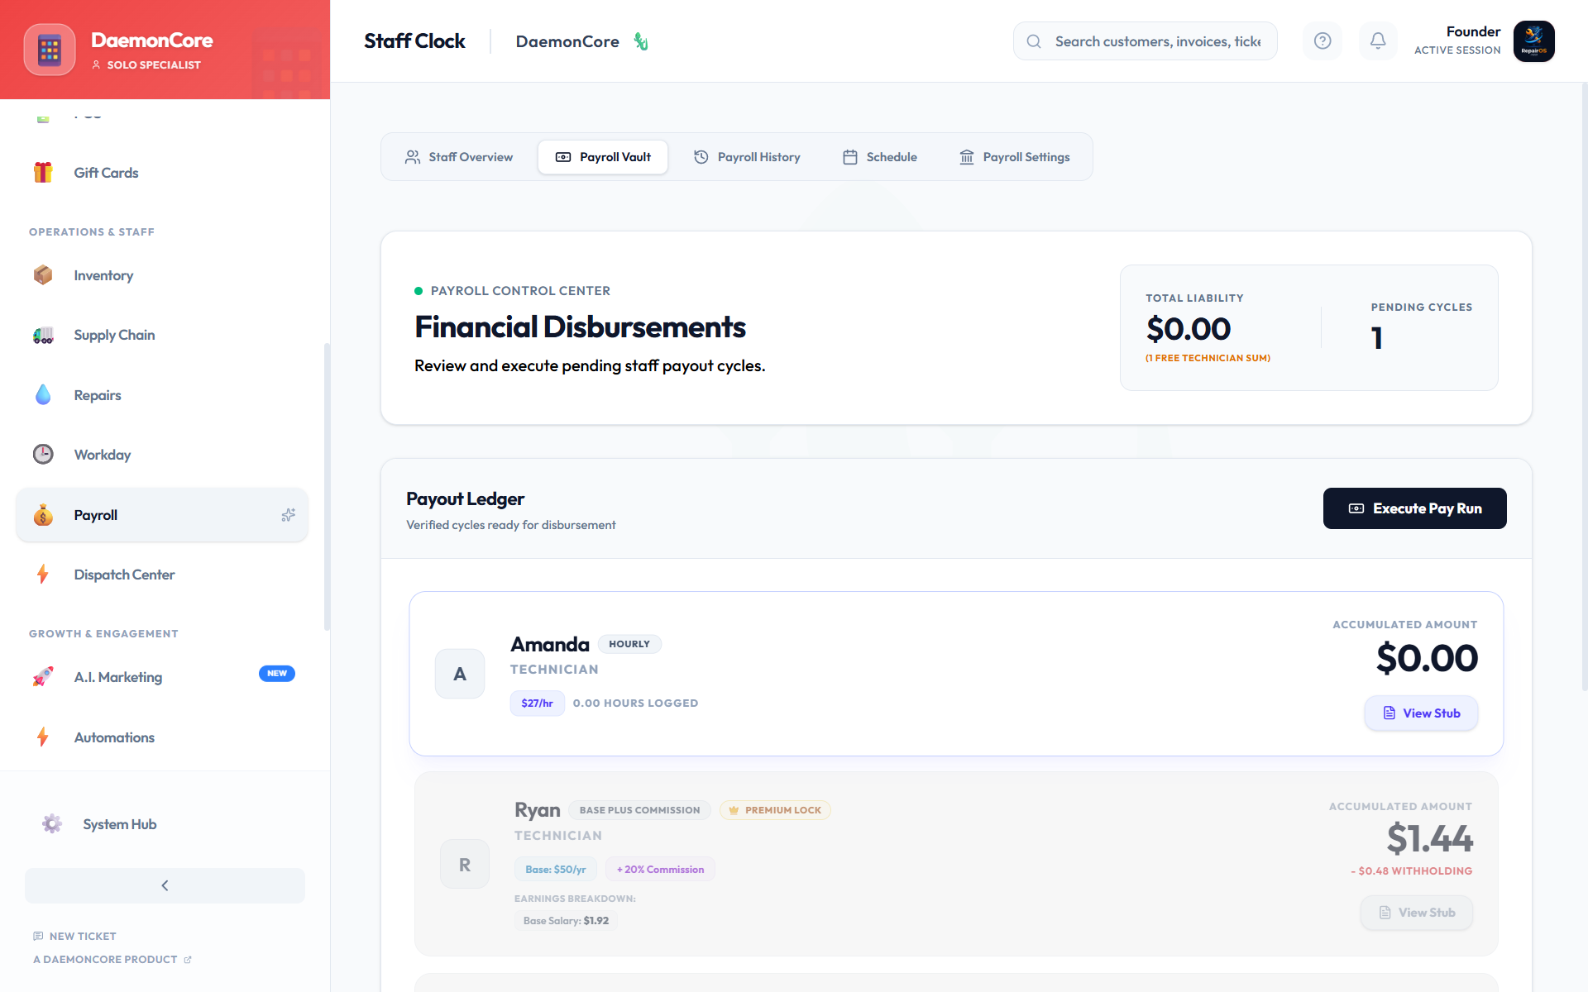Open notifications bell icon
Image resolution: width=1588 pixels, height=992 pixels.
coord(1378,41)
